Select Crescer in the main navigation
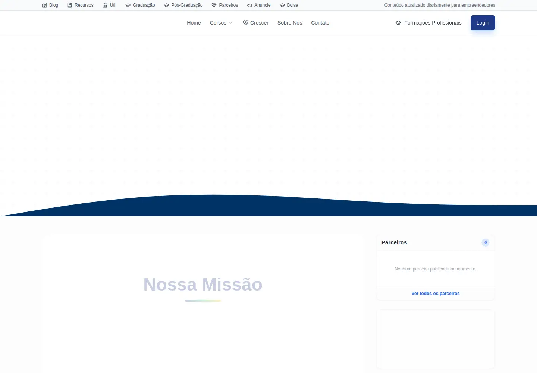 [256, 23]
